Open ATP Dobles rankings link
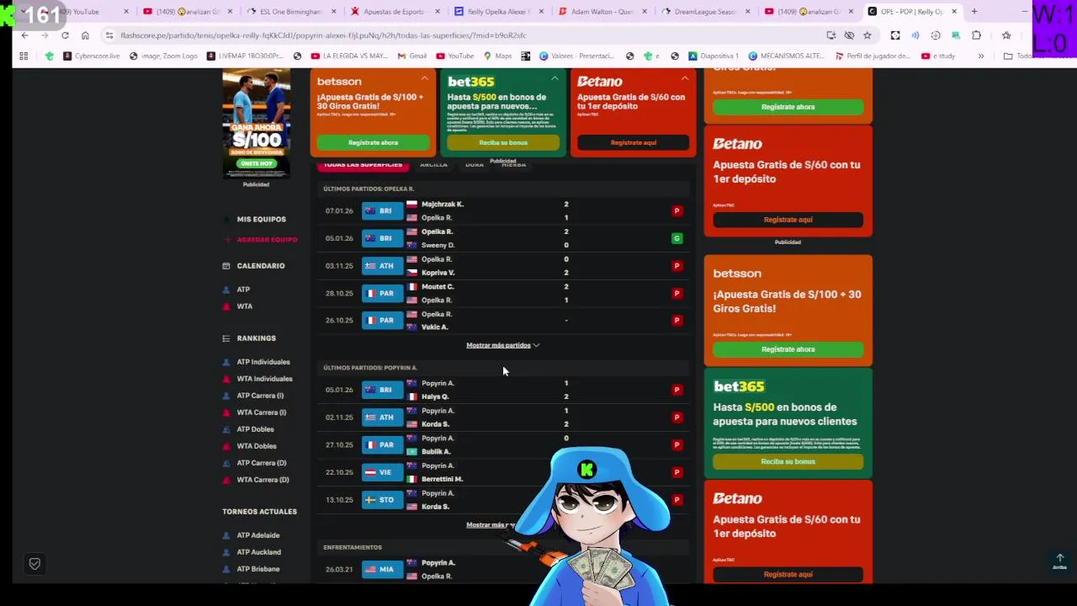Viewport: 1077px width, 606px height. click(255, 429)
